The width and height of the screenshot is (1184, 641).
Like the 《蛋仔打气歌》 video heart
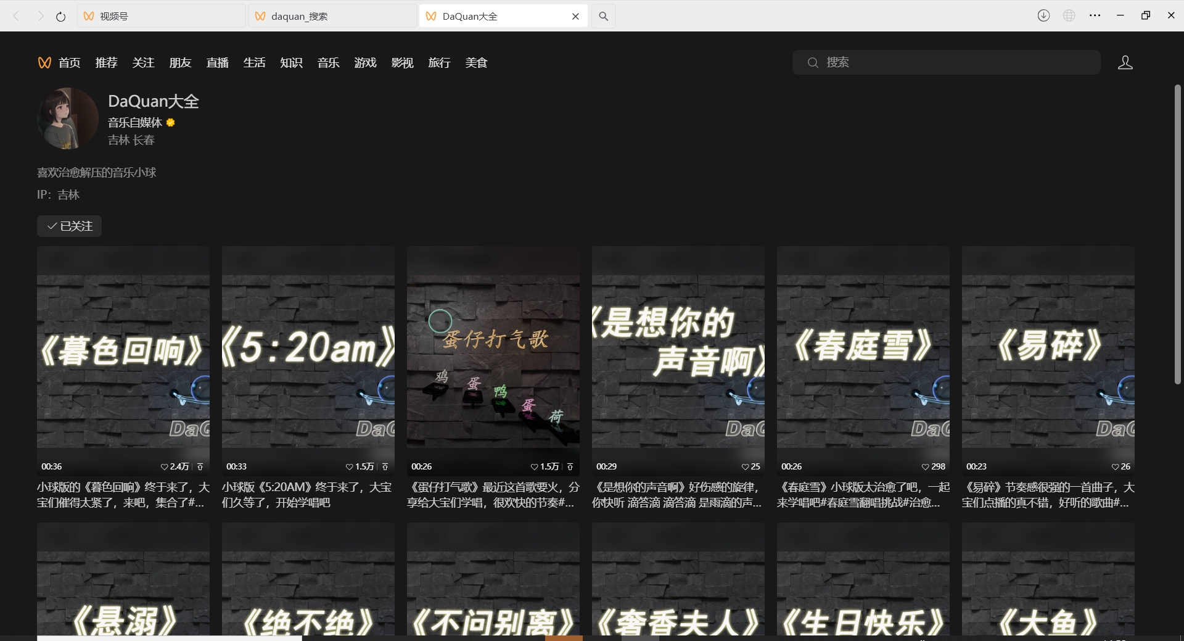533,467
